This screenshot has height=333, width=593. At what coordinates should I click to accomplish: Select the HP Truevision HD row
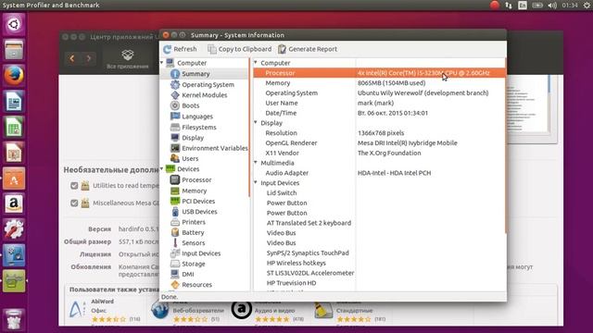pyautogui.click(x=379, y=283)
